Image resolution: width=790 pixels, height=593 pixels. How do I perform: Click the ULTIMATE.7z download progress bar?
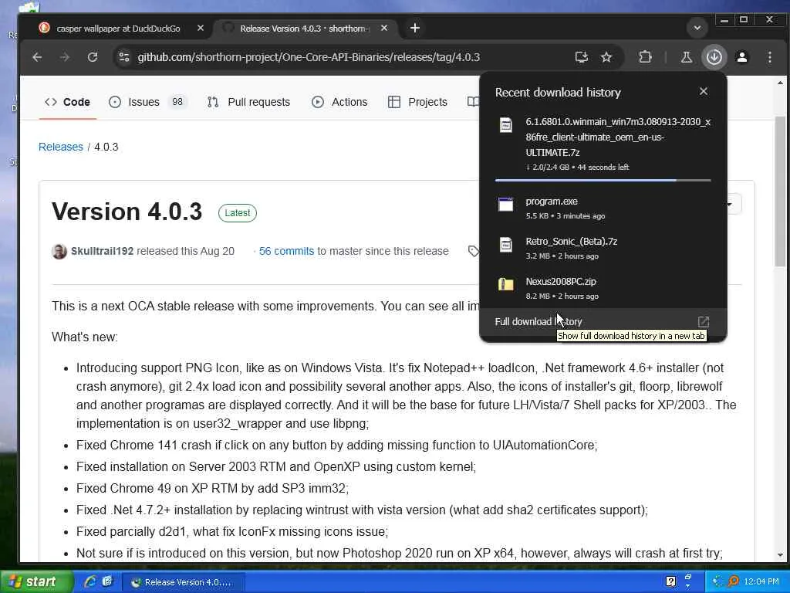point(603,180)
